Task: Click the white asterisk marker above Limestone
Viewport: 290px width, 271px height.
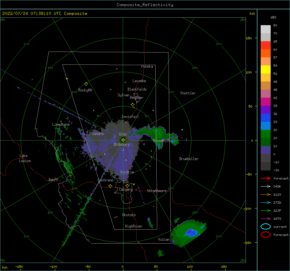Action: pos(61,121)
